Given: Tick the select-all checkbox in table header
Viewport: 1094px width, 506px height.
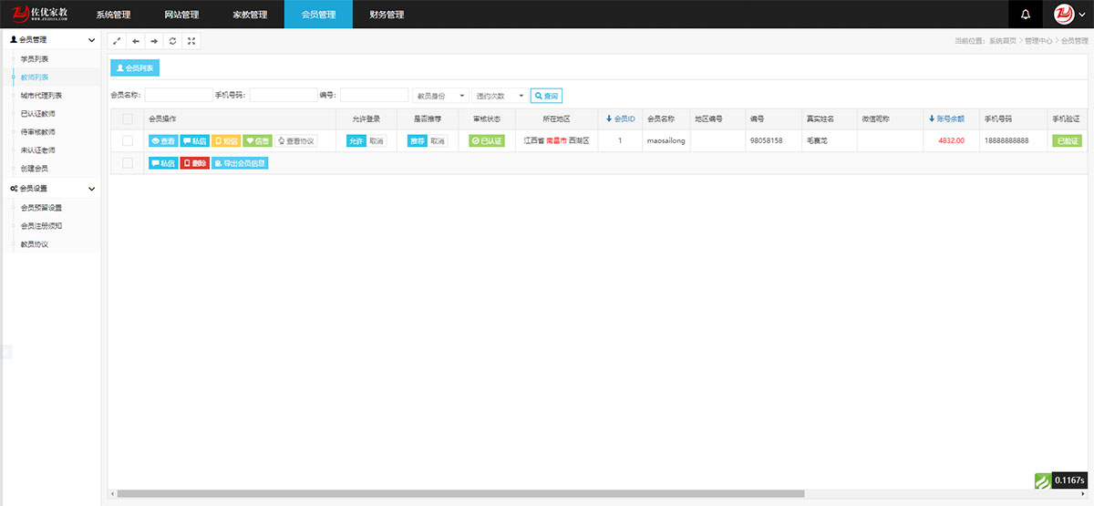Looking at the screenshot, I should click(128, 119).
